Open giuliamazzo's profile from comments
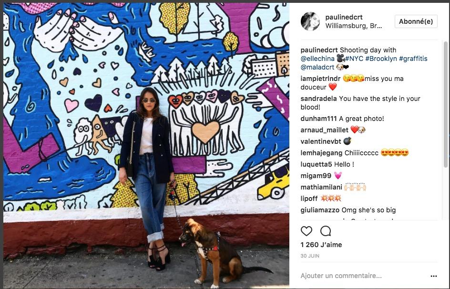Image resolution: width=450 pixels, height=289 pixels. pos(320,210)
